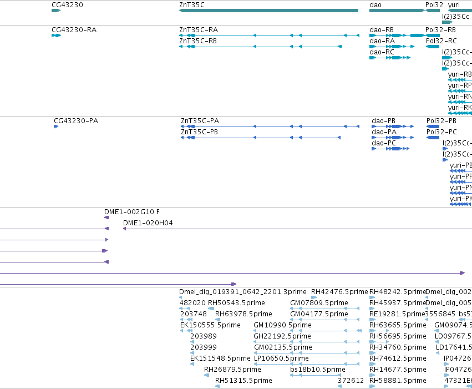Screen dimensions: 472x389
Task: Select the RH63978.5prime EST label
Action: [x=243, y=314]
